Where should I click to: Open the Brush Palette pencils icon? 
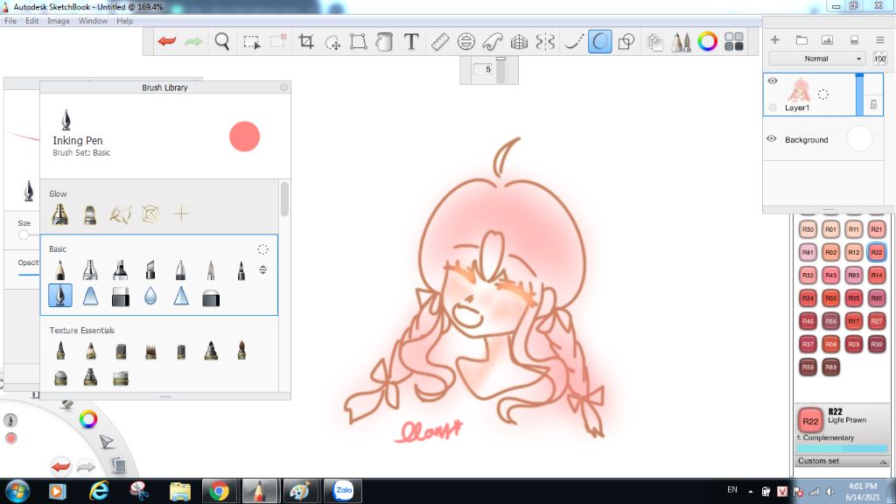click(681, 42)
